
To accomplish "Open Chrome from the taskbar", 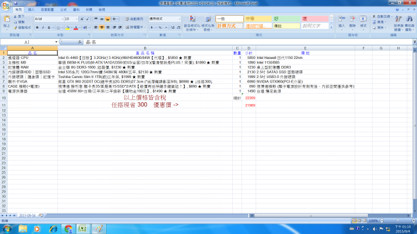I will (68, 229).
